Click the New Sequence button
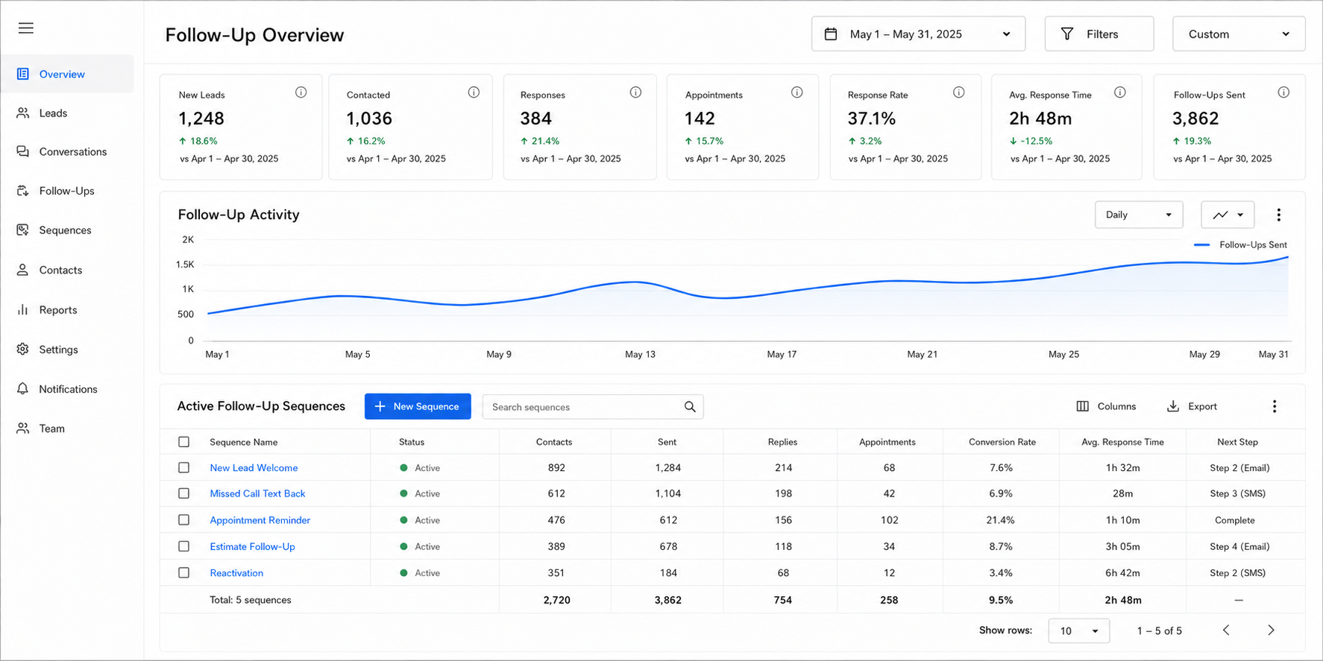 click(418, 406)
